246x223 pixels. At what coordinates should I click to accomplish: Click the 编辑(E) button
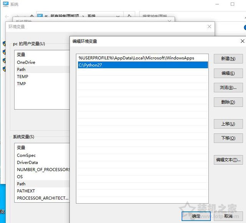point(228,73)
